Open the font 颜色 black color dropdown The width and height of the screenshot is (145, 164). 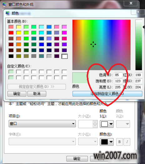pyautogui.click(x=107, y=142)
